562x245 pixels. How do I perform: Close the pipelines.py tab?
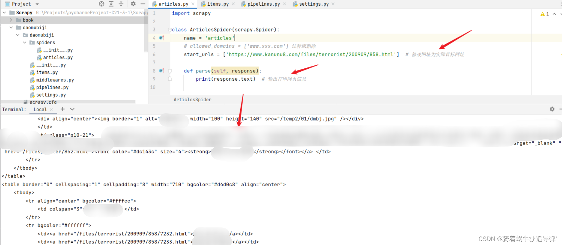[284, 4]
